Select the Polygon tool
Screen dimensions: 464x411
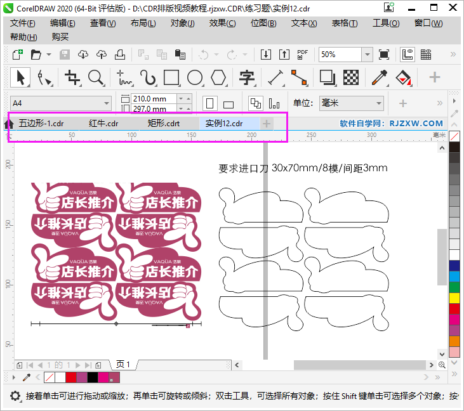(218, 78)
